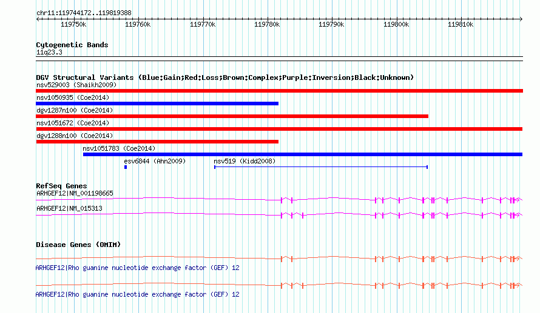Click the nsv1050935 (Coe2014) blue gain bar

(x=157, y=104)
